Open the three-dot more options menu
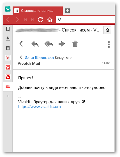 point(109,44)
